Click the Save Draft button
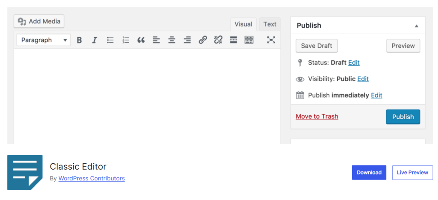Image resolution: width=438 pixels, height=200 pixels. 317,46
